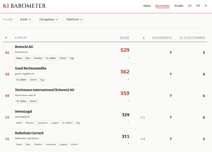Click score 529 of Bratschi AG

click(x=125, y=50)
